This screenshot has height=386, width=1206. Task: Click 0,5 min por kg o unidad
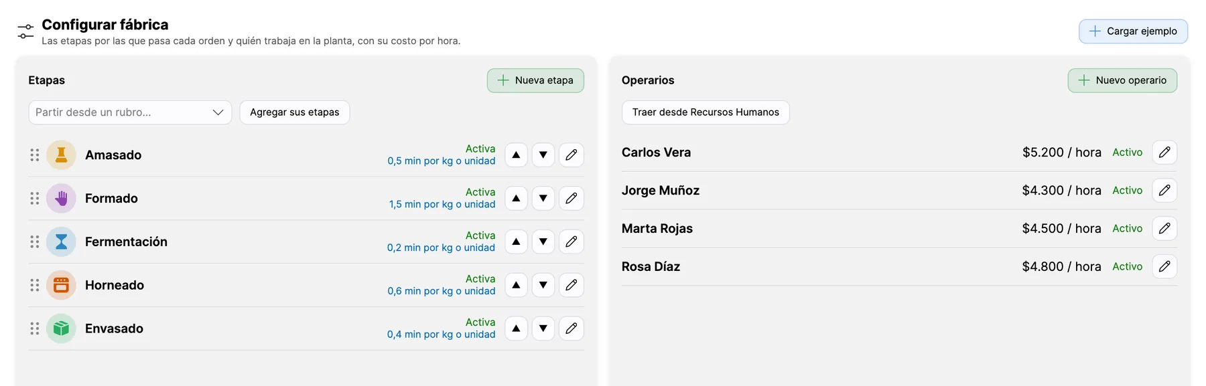(442, 161)
